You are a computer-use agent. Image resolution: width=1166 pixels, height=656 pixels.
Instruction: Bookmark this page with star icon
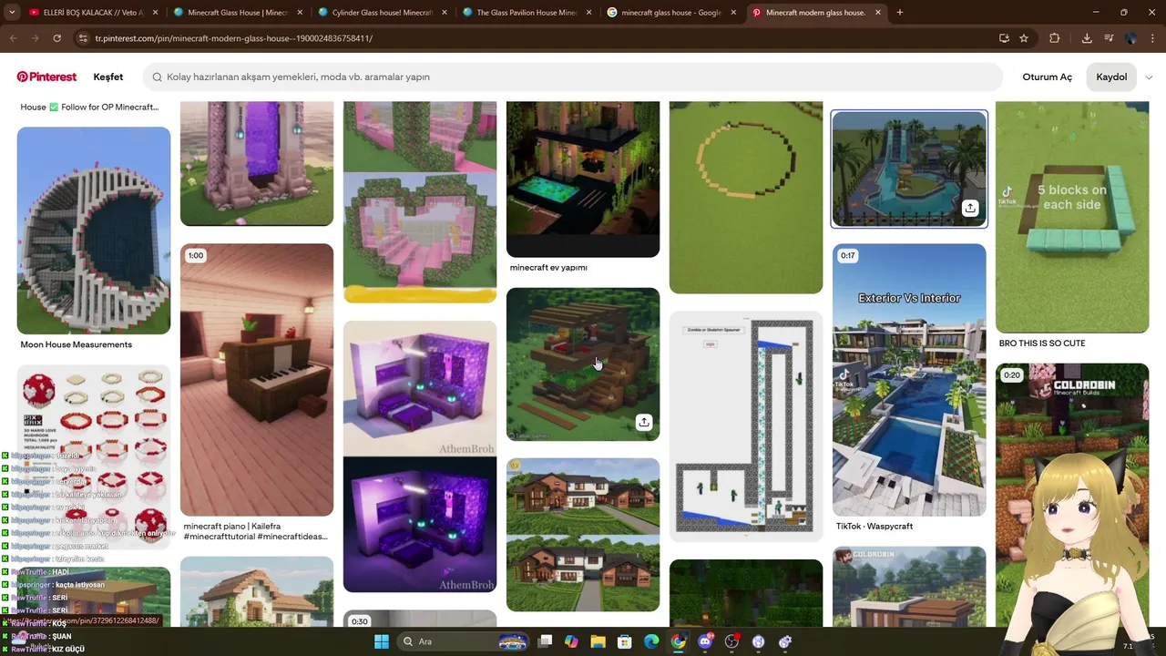(1024, 38)
